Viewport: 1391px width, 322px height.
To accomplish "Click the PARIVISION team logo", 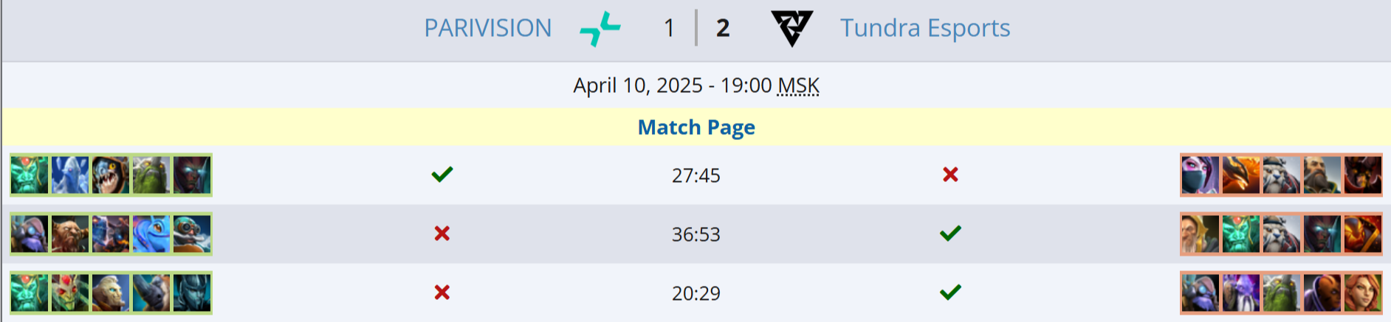I will click(x=600, y=29).
